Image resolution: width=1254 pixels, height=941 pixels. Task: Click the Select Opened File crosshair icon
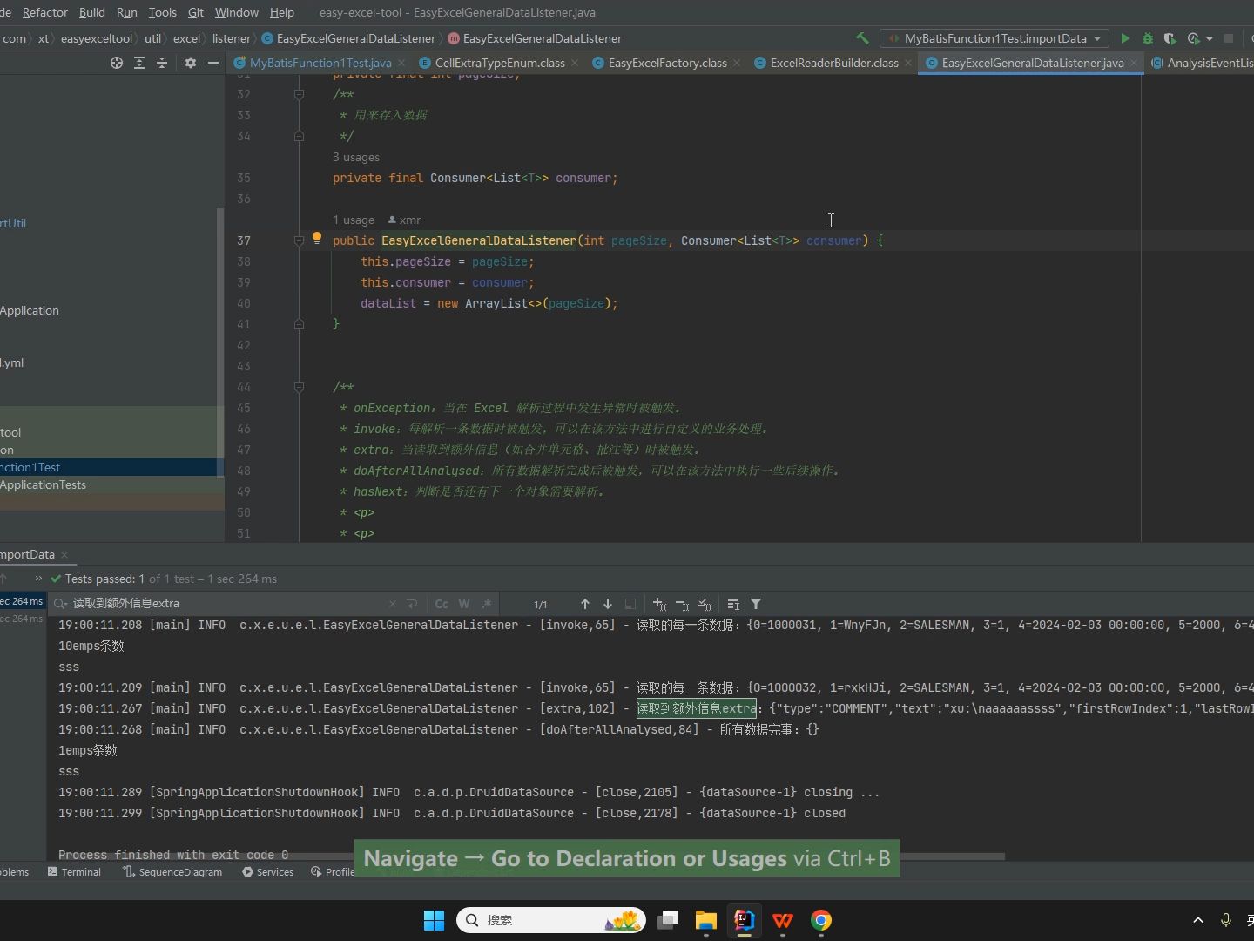coord(117,63)
